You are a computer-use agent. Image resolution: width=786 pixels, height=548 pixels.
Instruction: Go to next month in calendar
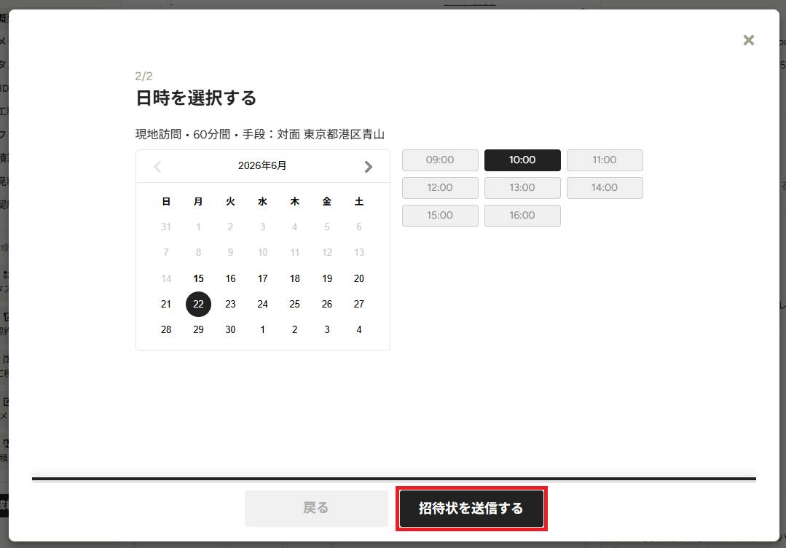point(368,166)
